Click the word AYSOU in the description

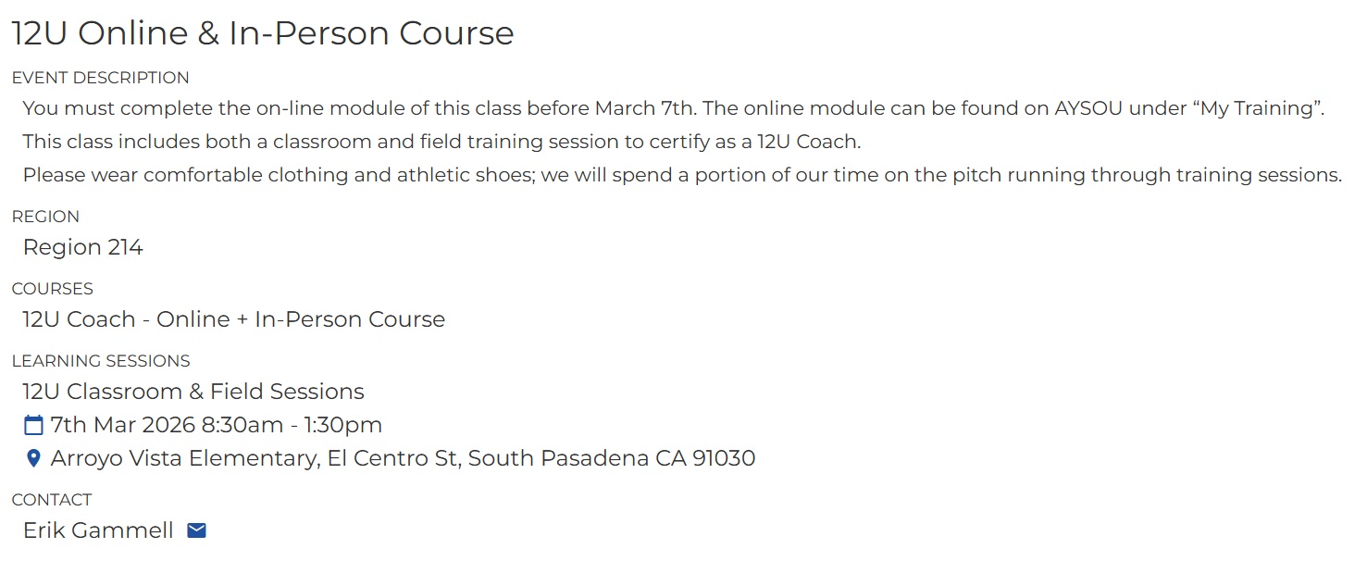(x=1087, y=108)
